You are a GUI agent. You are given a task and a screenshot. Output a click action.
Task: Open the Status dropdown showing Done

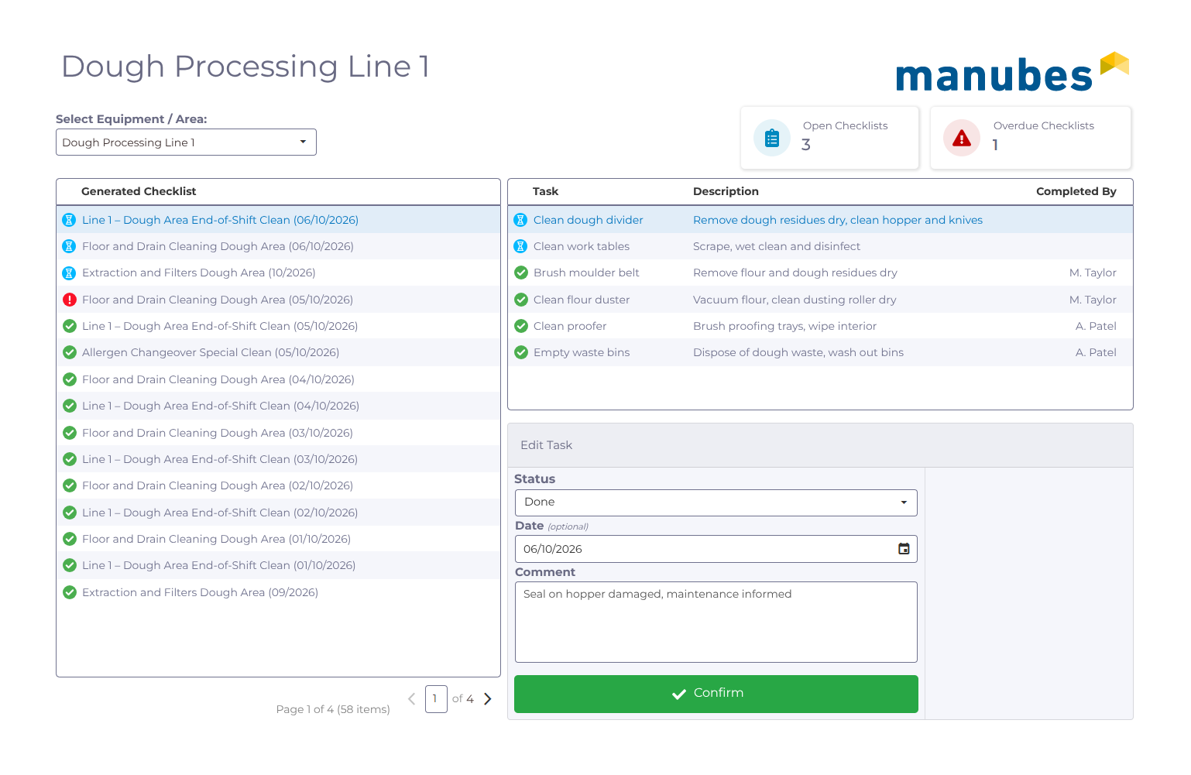coord(716,502)
